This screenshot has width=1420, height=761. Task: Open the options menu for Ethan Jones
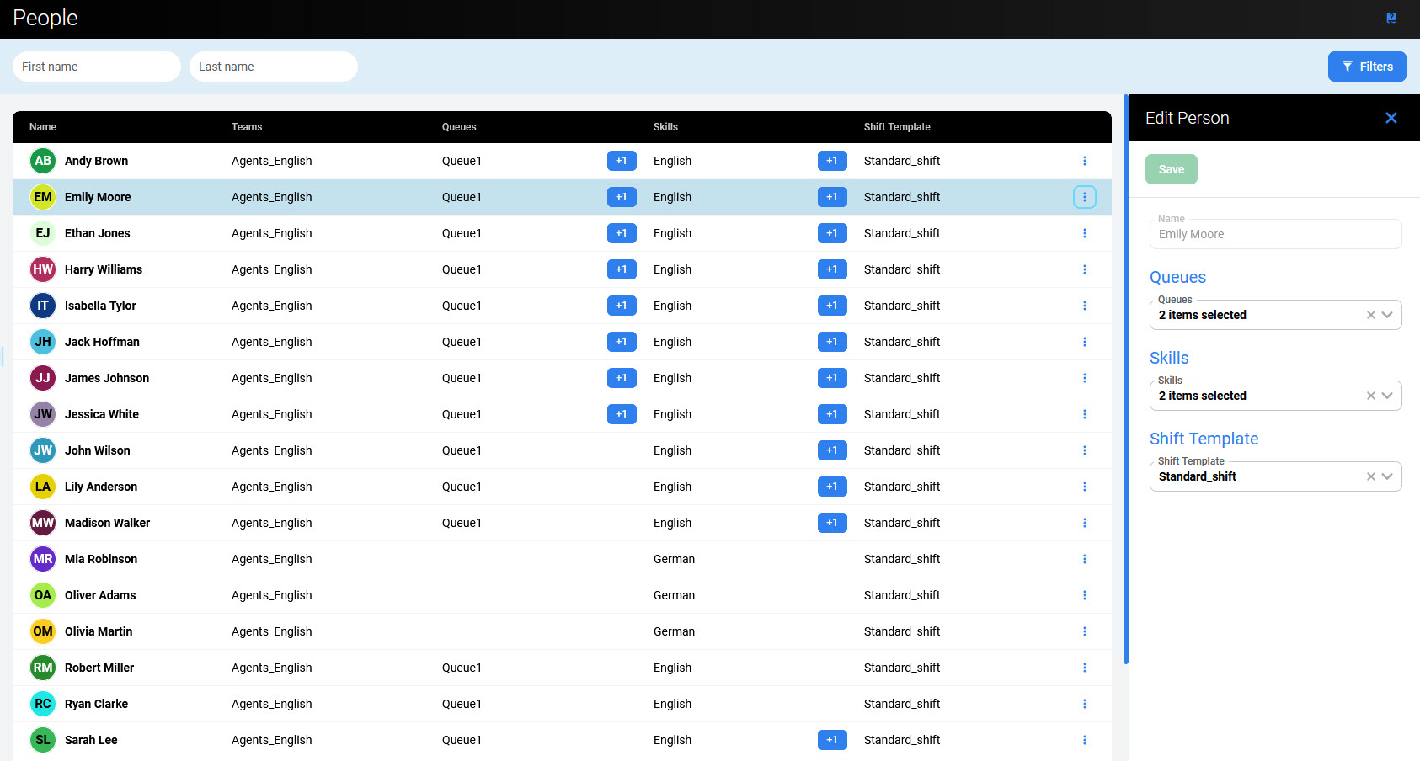click(x=1084, y=233)
